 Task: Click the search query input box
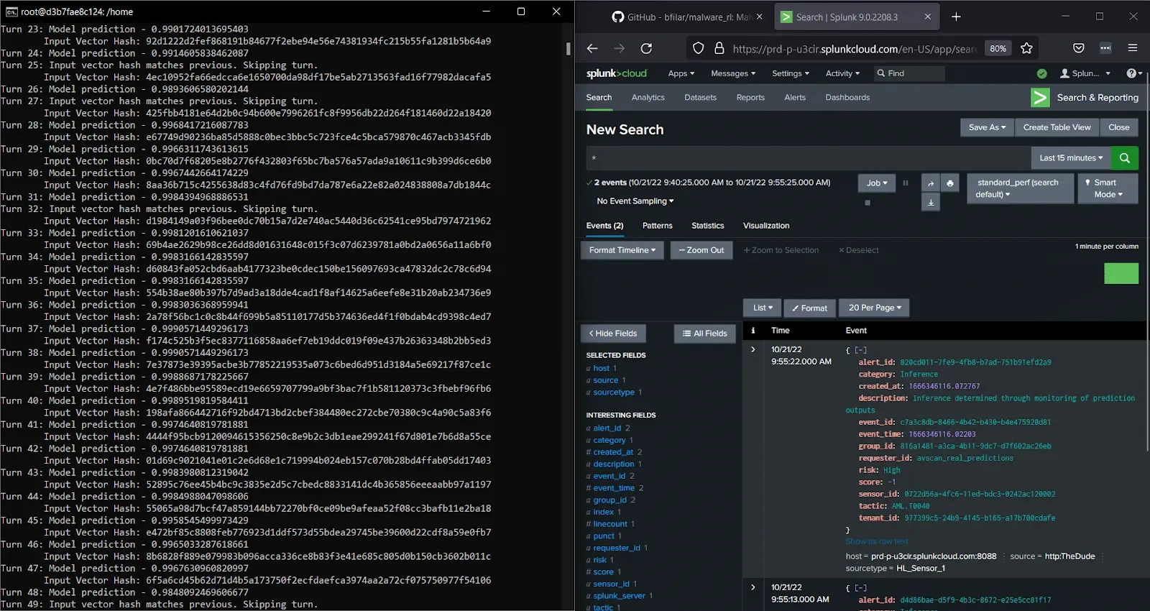click(x=809, y=158)
